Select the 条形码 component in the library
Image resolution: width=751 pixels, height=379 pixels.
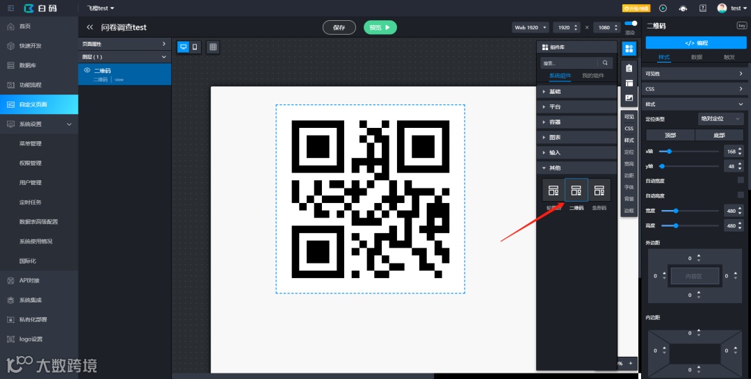point(599,191)
